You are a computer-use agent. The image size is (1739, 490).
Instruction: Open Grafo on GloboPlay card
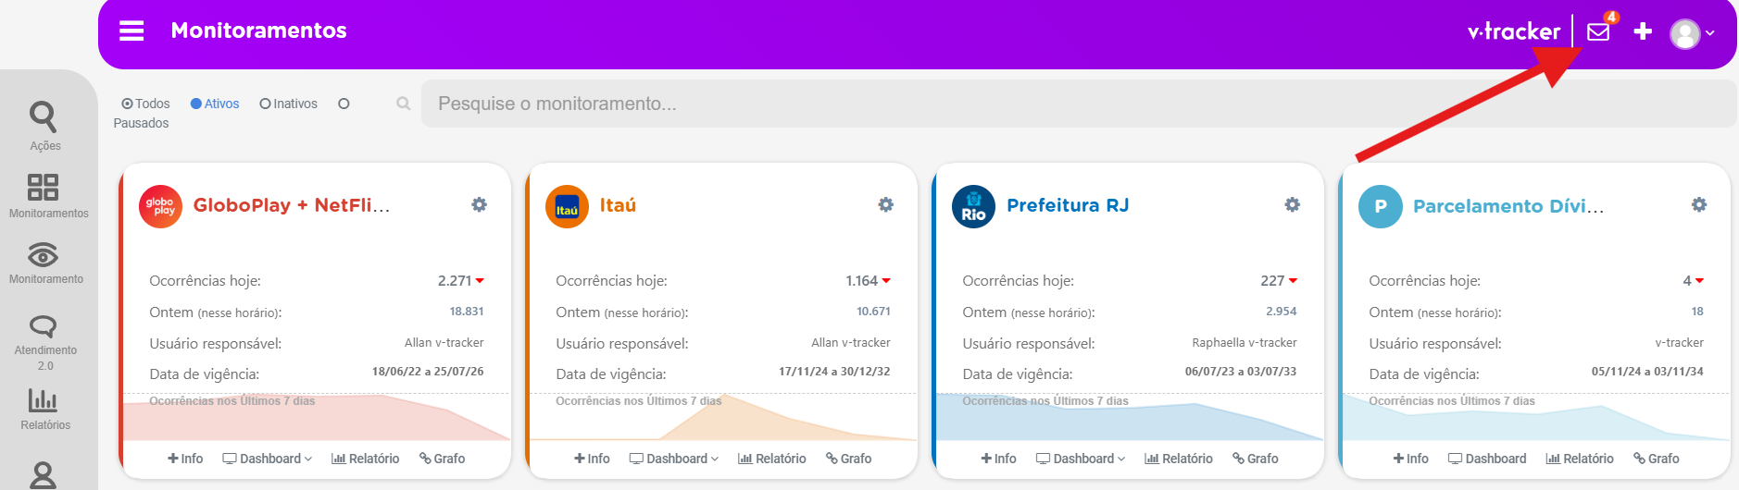click(x=443, y=459)
